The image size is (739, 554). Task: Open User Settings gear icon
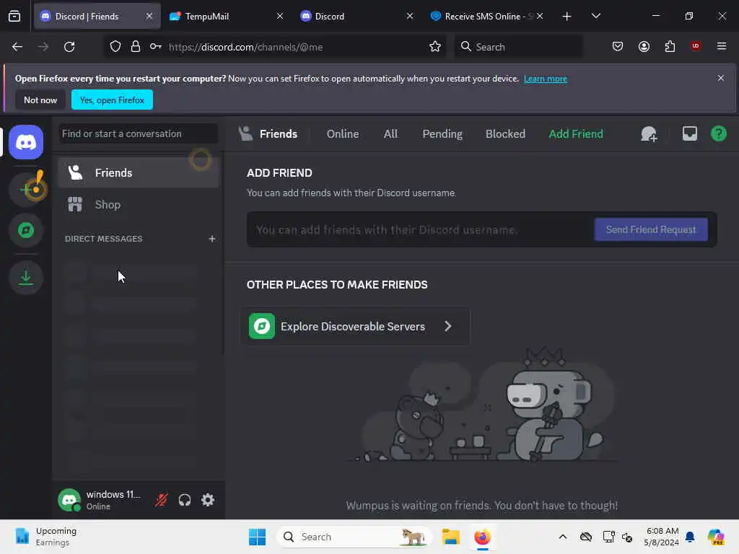[x=208, y=500]
